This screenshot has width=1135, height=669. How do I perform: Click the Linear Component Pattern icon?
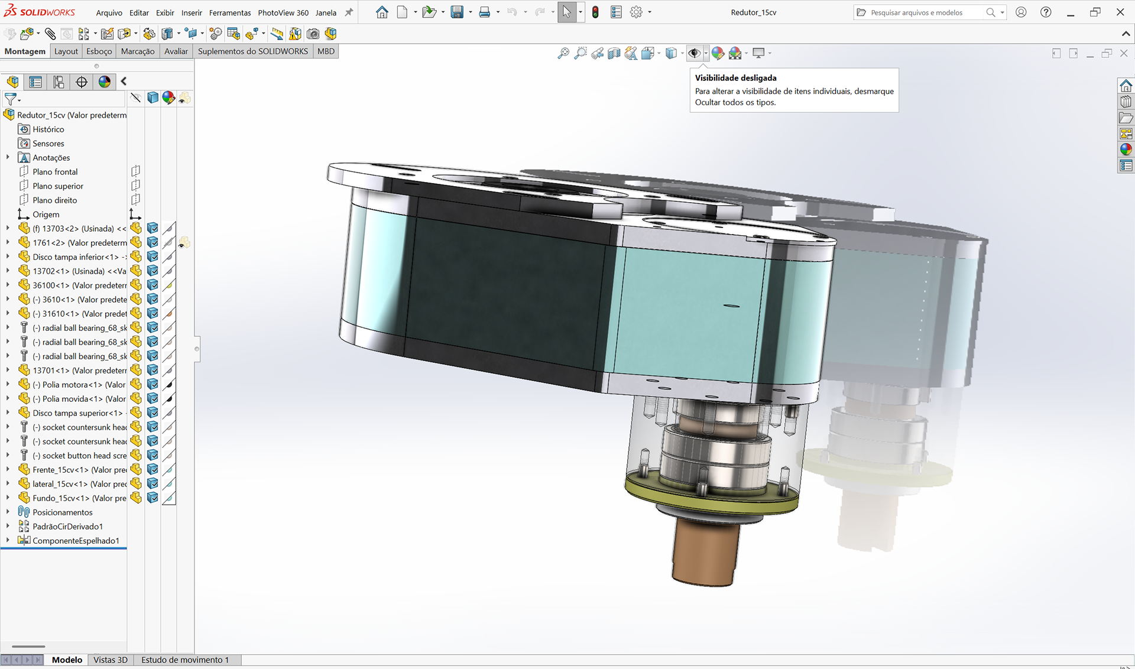[84, 34]
